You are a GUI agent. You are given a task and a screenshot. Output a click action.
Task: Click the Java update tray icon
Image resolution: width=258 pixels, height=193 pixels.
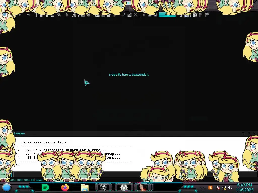point(210,187)
